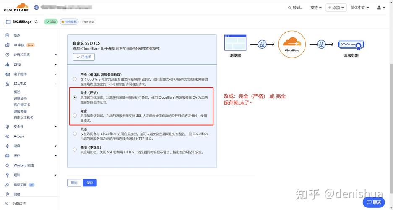Click the envelope icon for 电子邮件

[8, 74]
